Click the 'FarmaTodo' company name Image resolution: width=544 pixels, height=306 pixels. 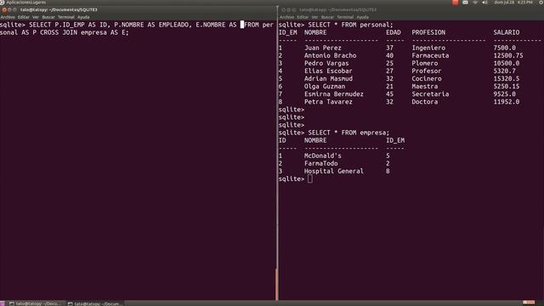click(x=321, y=163)
